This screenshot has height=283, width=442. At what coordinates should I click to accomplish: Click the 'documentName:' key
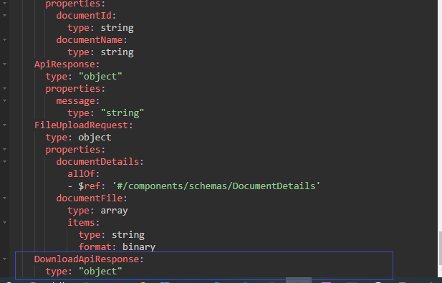pyautogui.click(x=92, y=39)
